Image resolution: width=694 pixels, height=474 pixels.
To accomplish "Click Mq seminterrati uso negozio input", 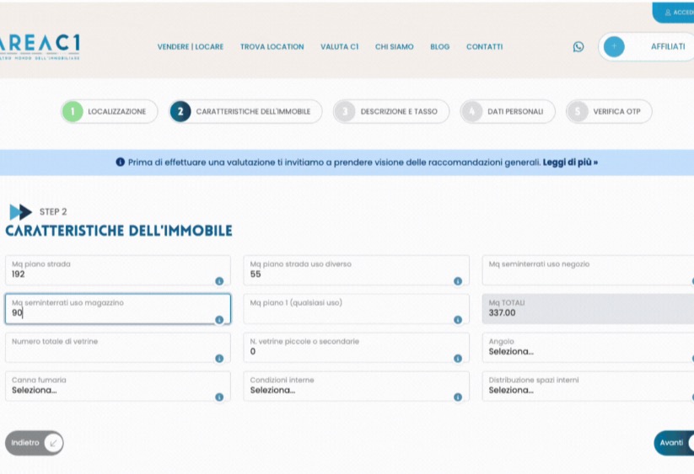I will click(588, 270).
